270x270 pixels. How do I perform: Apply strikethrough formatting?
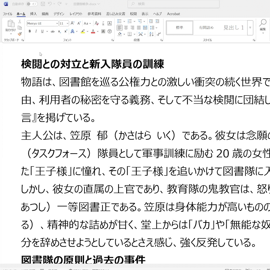tap(53, 31)
